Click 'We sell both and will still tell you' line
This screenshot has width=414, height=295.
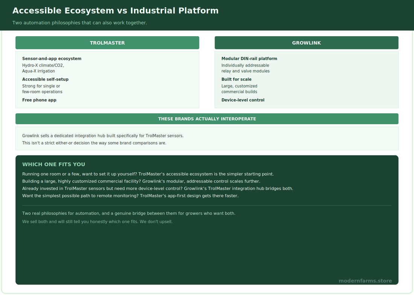click(97, 222)
